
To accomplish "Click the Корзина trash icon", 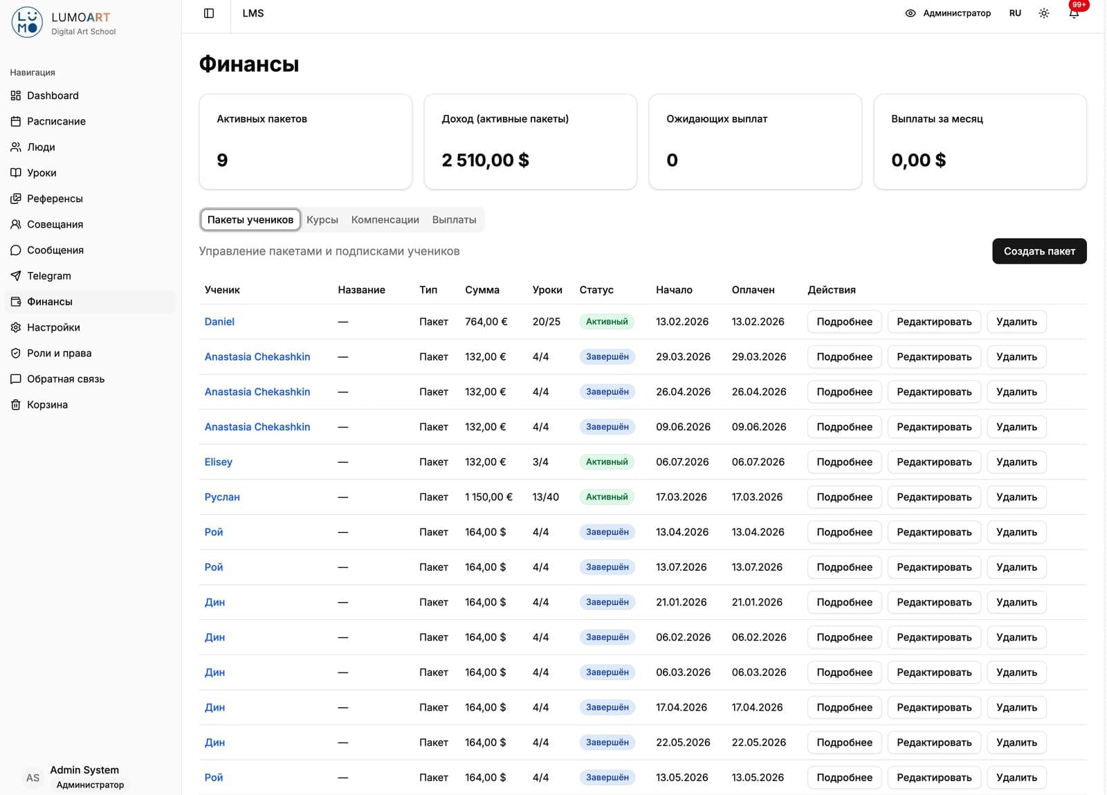I will pos(15,405).
